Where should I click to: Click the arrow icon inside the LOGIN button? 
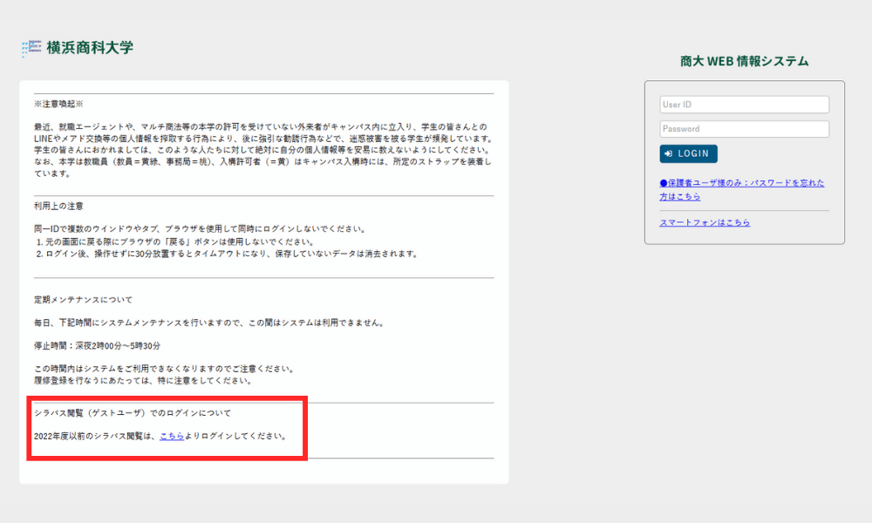click(x=669, y=154)
